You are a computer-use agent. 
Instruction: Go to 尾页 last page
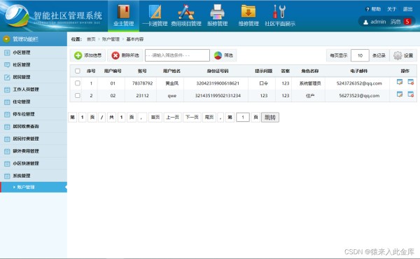[209, 118]
